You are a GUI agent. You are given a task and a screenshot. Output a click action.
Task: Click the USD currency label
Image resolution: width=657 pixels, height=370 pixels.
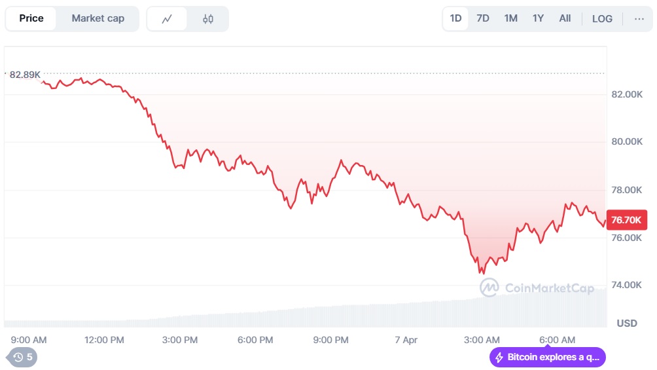627,324
